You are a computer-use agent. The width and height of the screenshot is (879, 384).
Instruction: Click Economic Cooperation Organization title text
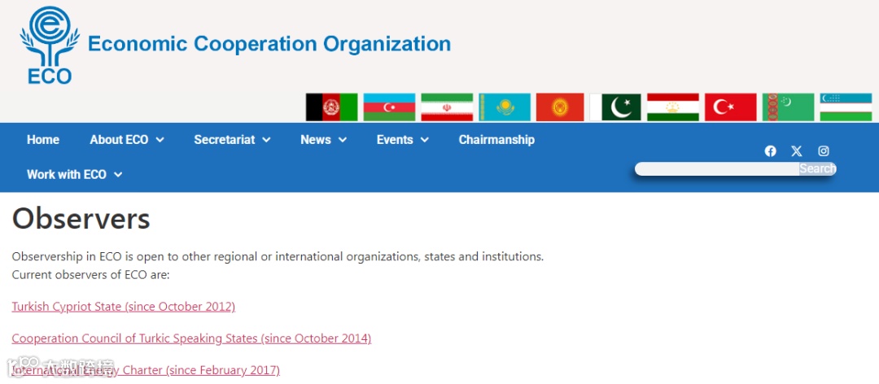click(269, 43)
